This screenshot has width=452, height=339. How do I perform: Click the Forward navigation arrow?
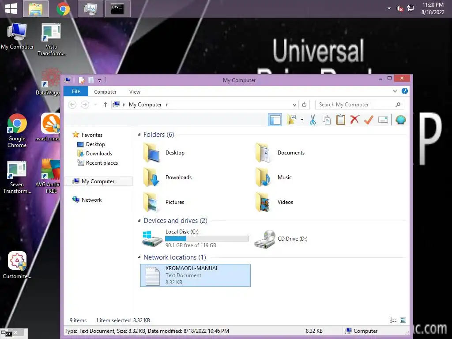coord(85,104)
